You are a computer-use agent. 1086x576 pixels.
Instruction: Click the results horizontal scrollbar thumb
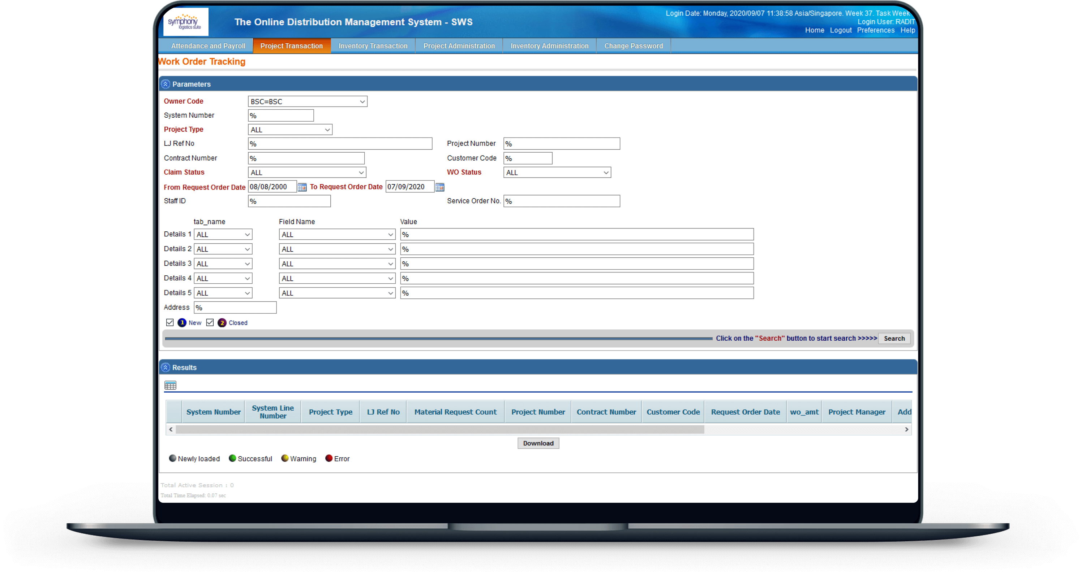(x=440, y=429)
